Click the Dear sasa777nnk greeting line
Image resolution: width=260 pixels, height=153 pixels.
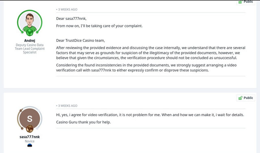71,19
